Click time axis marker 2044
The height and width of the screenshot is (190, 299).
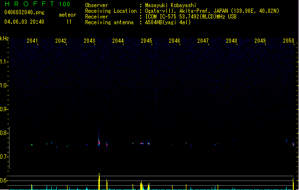pos(118,41)
